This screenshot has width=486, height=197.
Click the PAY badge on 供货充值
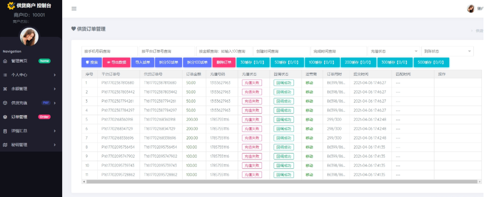click(x=46, y=103)
